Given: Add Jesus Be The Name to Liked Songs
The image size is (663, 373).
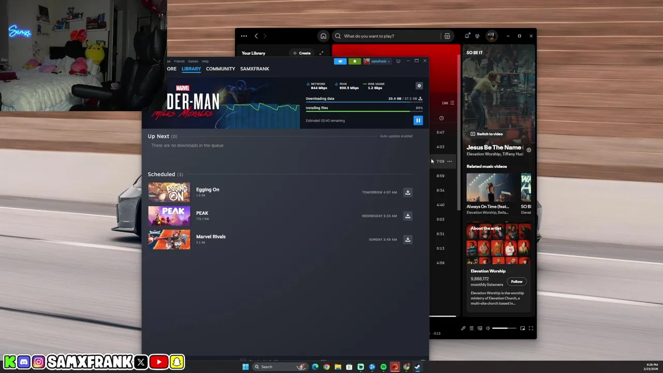Looking at the screenshot, I should pyautogui.click(x=528, y=150).
